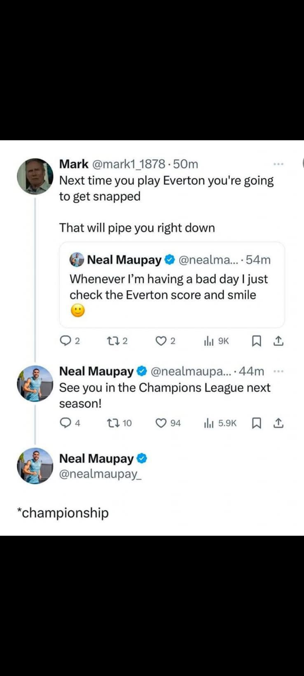Open more options menu on Mark's tweet
The height and width of the screenshot is (676, 304).
(x=278, y=164)
